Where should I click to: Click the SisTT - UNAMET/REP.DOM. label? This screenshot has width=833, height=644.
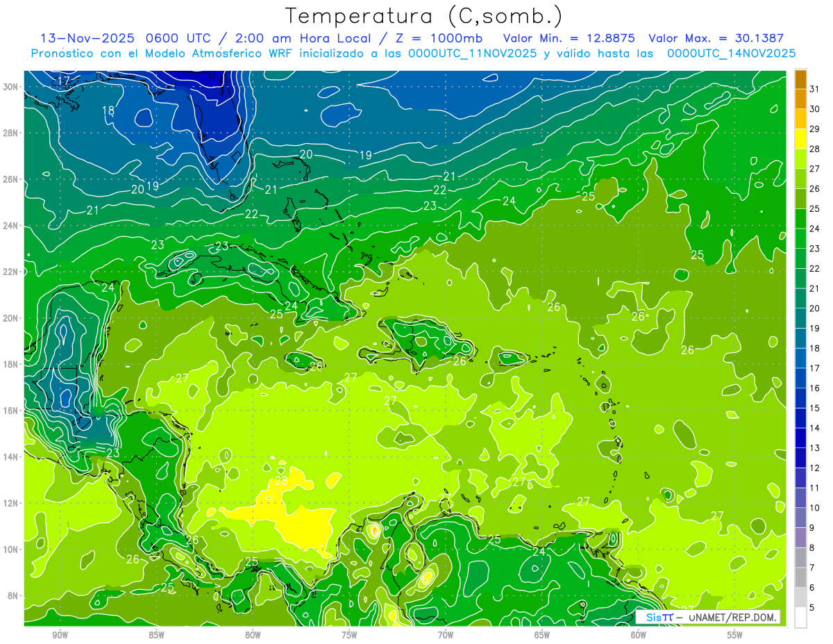pos(708,617)
